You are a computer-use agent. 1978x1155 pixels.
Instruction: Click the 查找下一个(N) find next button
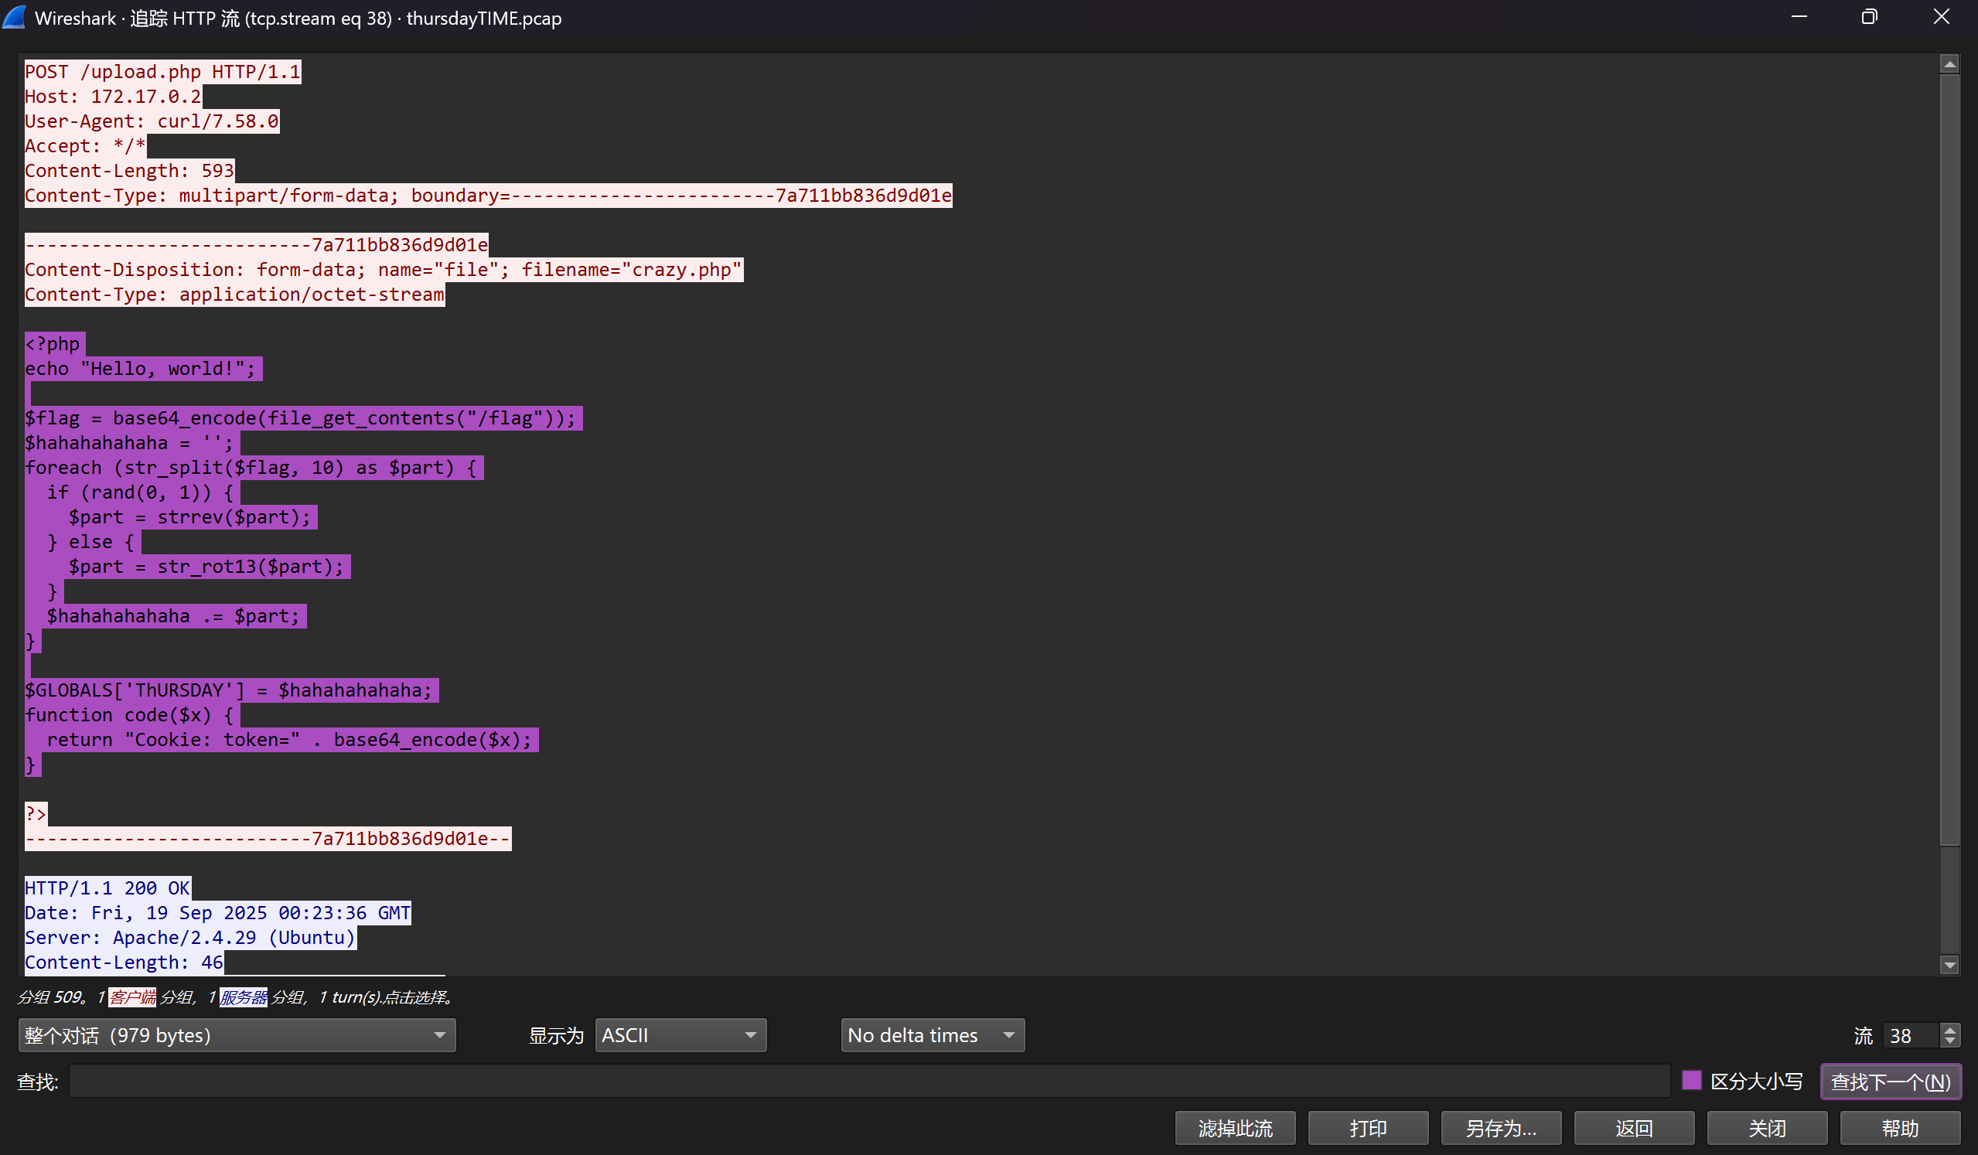point(1891,1082)
